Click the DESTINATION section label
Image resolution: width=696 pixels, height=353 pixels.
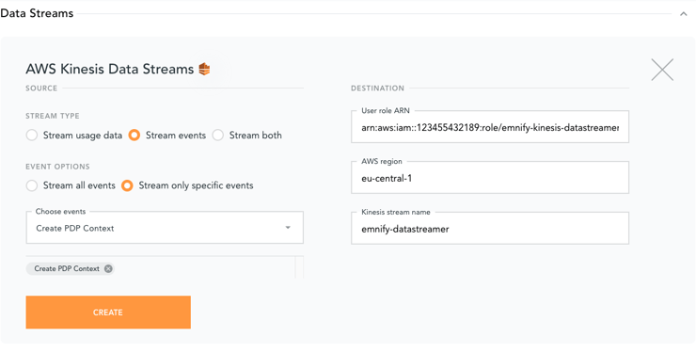[x=378, y=88]
